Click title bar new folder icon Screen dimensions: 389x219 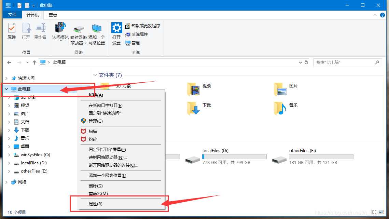[27, 5]
